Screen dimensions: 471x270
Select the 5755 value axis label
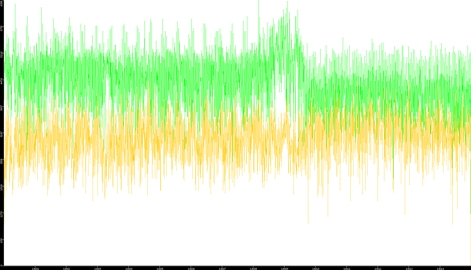coord(2,28)
